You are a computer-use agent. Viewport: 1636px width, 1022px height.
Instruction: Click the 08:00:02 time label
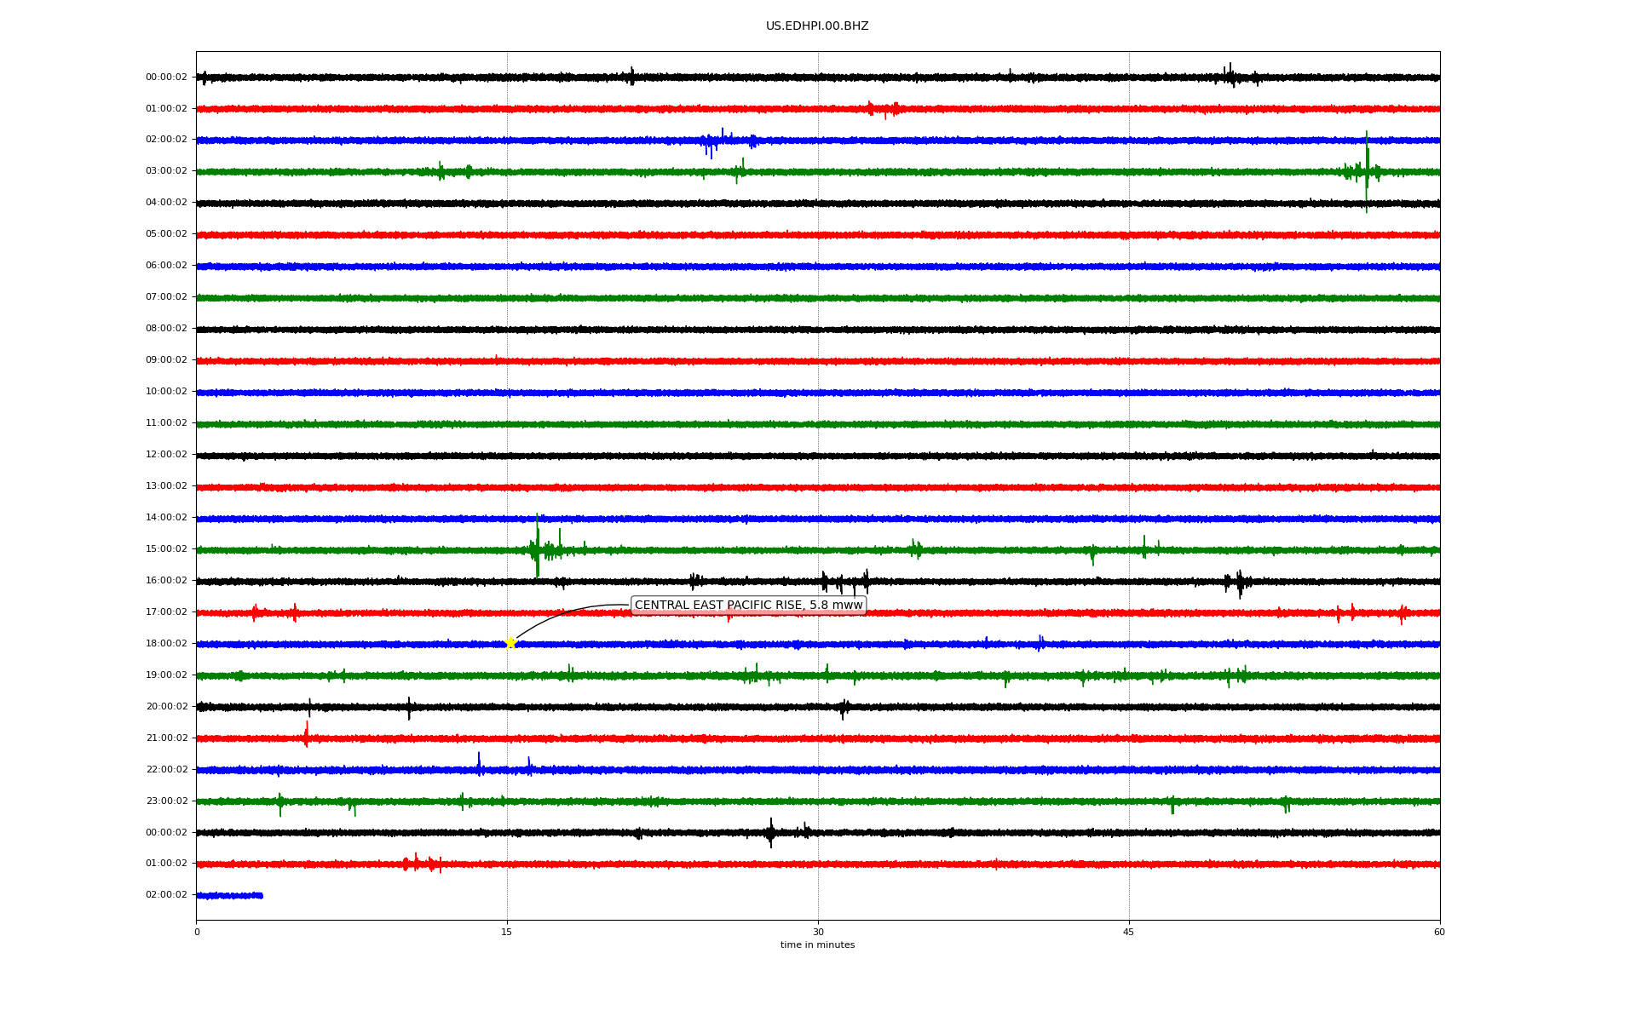pos(166,329)
